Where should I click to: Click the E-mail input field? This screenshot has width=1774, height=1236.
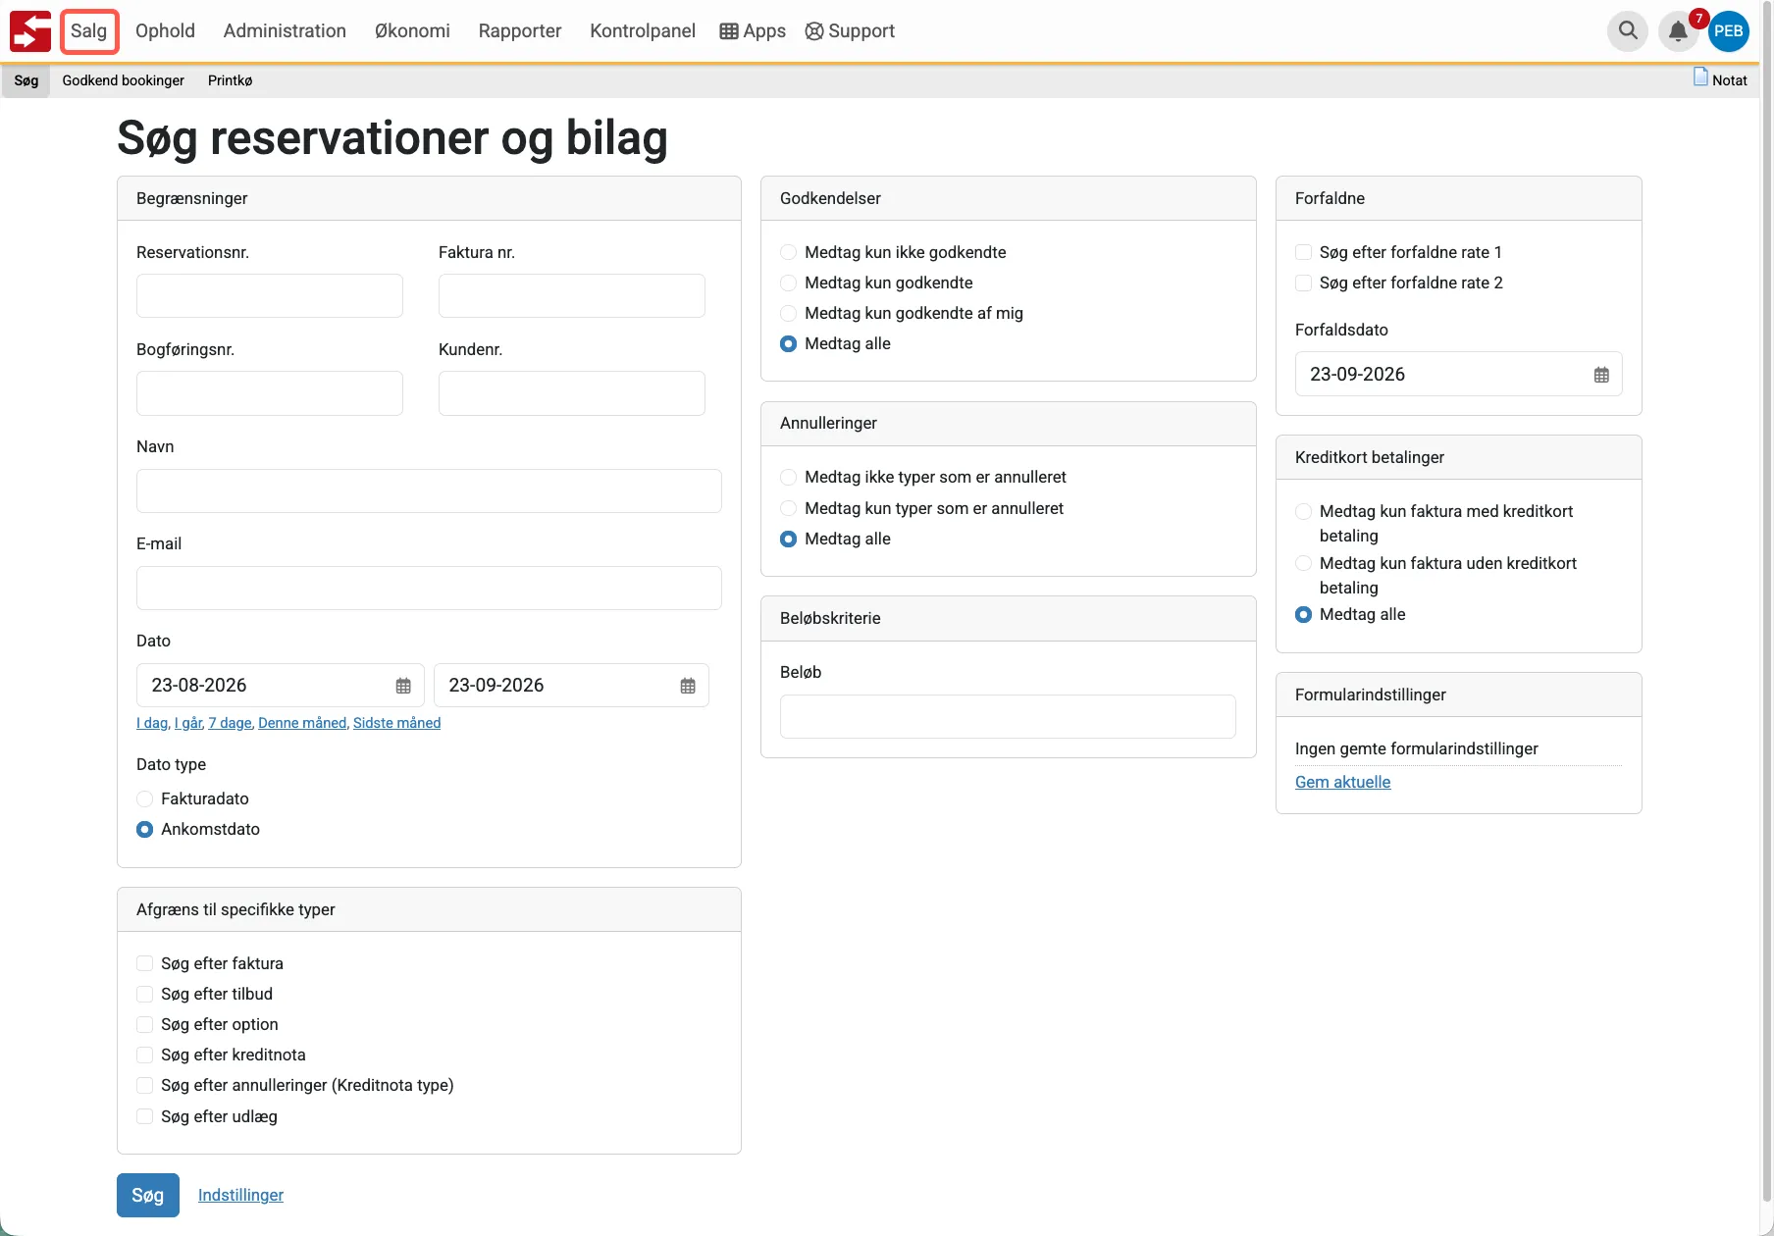pos(429,589)
